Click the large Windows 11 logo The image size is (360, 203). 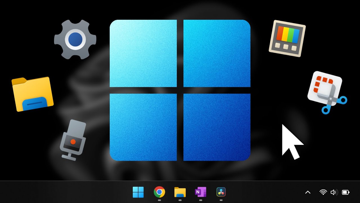click(180, 90)
